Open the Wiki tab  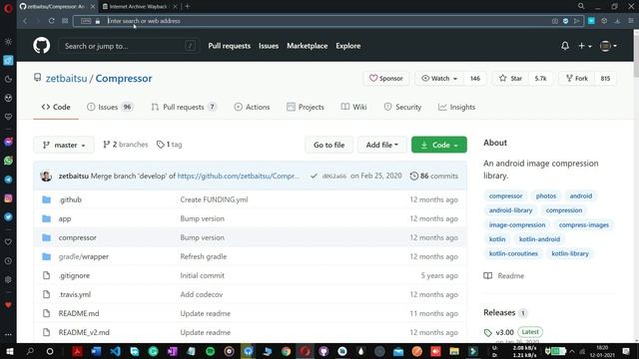point(353,107)
